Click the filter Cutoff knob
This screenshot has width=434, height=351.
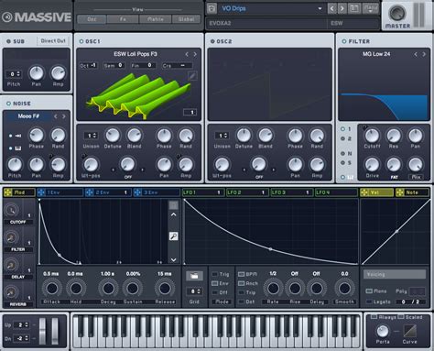tap(372, 136)
